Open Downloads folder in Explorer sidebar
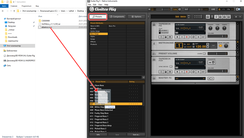 click(13, 37)
